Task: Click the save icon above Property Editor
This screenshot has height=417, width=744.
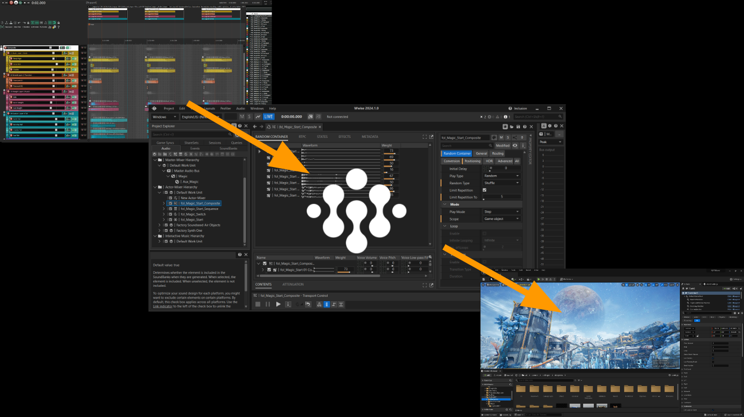Action: [518, 127]
